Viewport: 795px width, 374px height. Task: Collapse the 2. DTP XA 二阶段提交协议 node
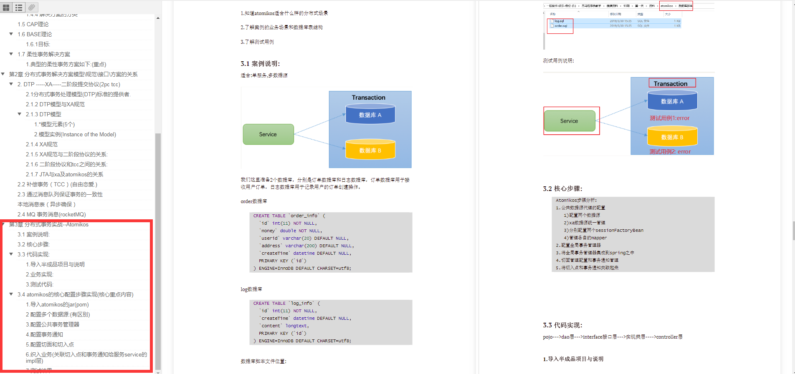(x=11, y=84)
